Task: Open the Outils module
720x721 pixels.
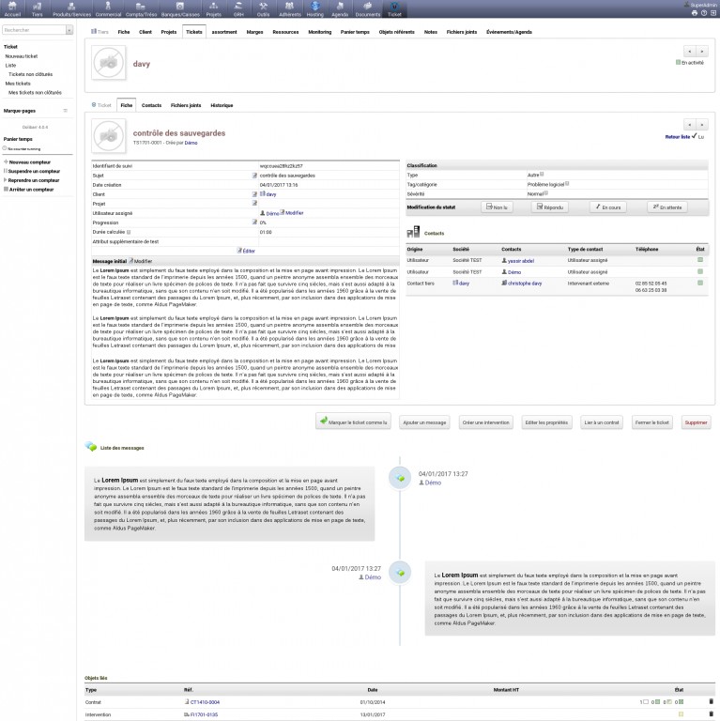Action: 263,8
